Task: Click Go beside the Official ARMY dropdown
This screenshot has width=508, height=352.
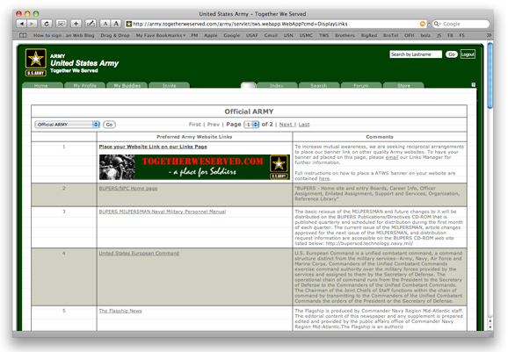Action: point(109,125)
